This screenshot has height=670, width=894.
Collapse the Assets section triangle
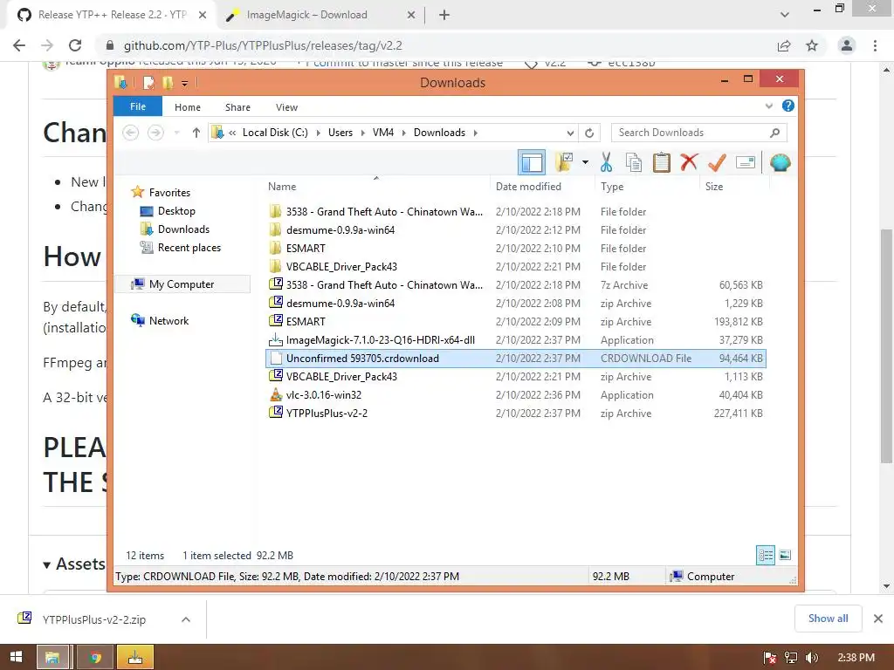click(47, 565)
